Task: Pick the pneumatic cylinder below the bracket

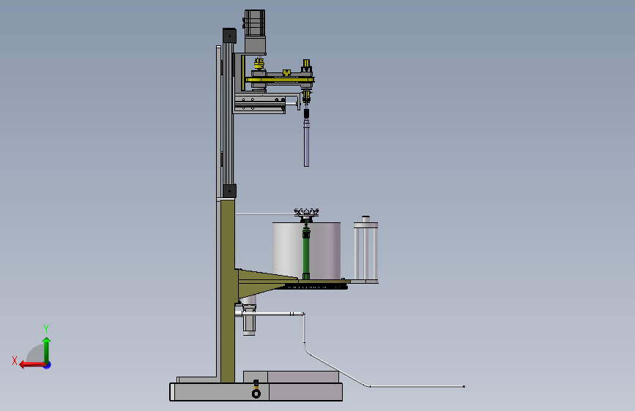Action: point(249,320)
